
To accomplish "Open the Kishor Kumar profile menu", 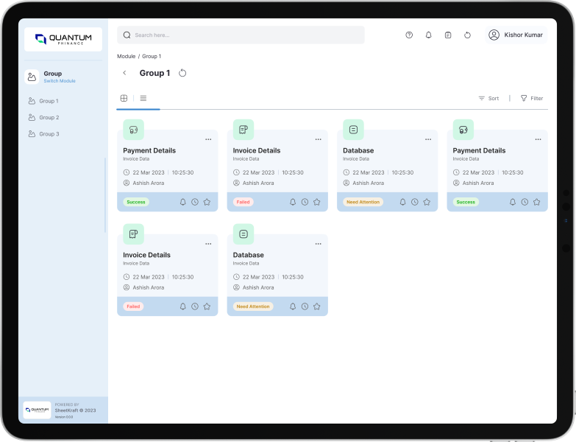I will 517,35.
